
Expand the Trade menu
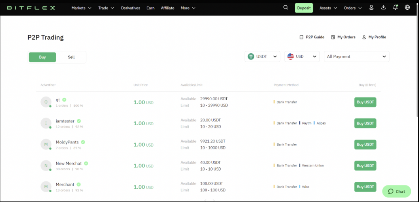click(x=106, y=8)
